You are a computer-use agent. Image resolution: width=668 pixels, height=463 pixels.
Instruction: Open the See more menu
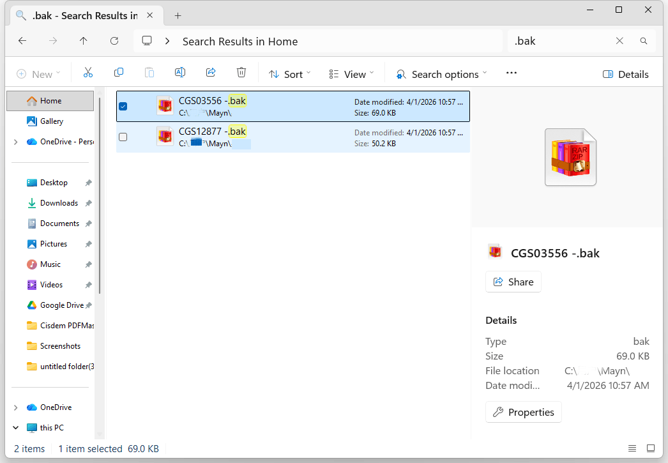[511, 73]
